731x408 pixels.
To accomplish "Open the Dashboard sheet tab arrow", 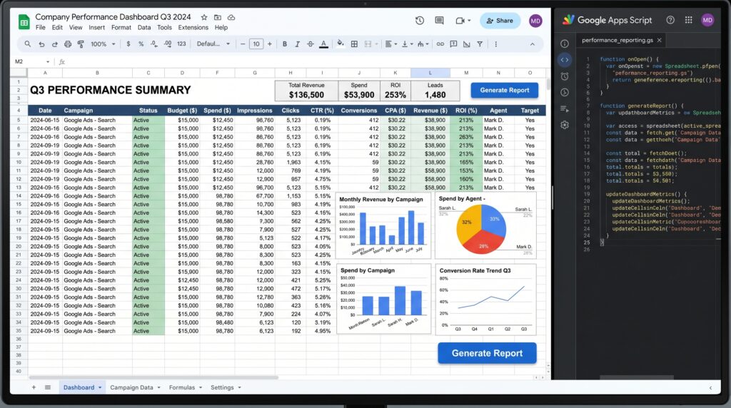I will [x=100, y=387].
